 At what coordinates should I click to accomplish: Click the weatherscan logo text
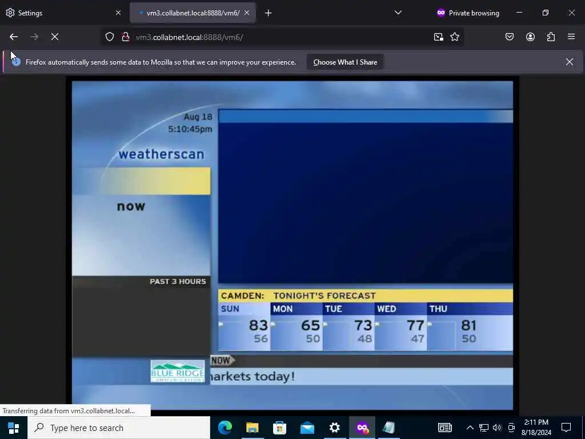click(x=161, y=154)
